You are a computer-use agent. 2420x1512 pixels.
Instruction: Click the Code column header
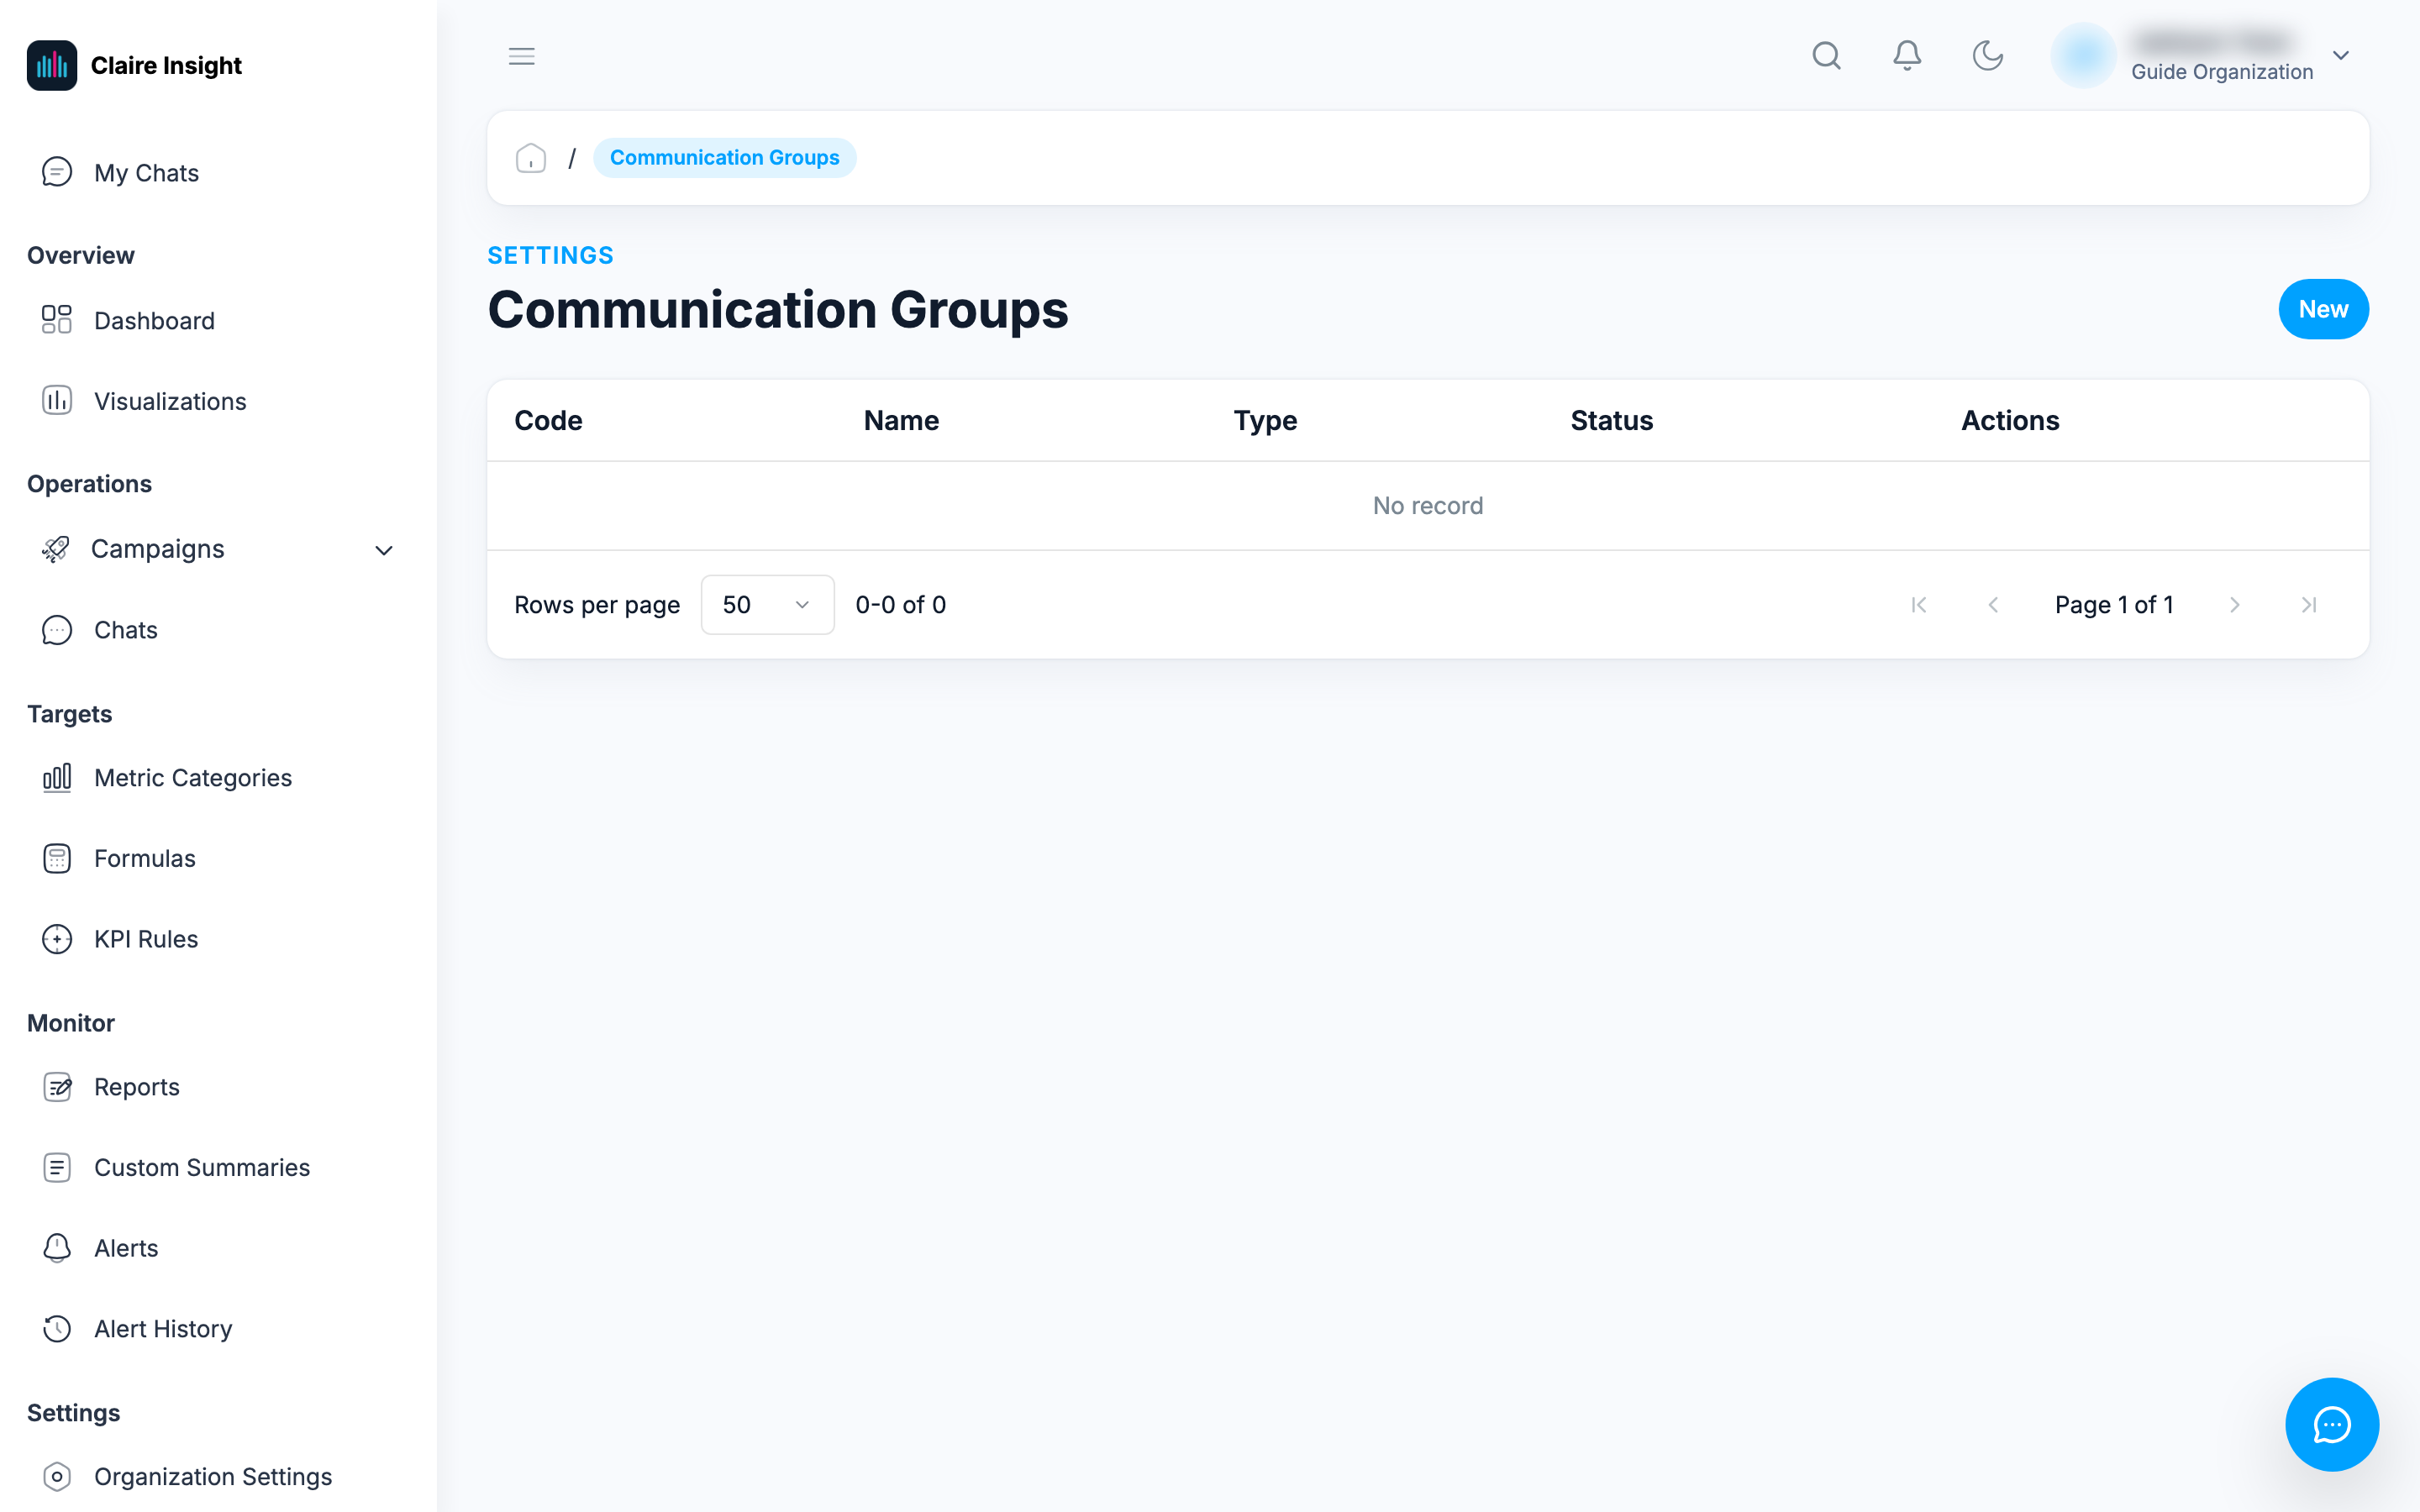coord(548,421)
